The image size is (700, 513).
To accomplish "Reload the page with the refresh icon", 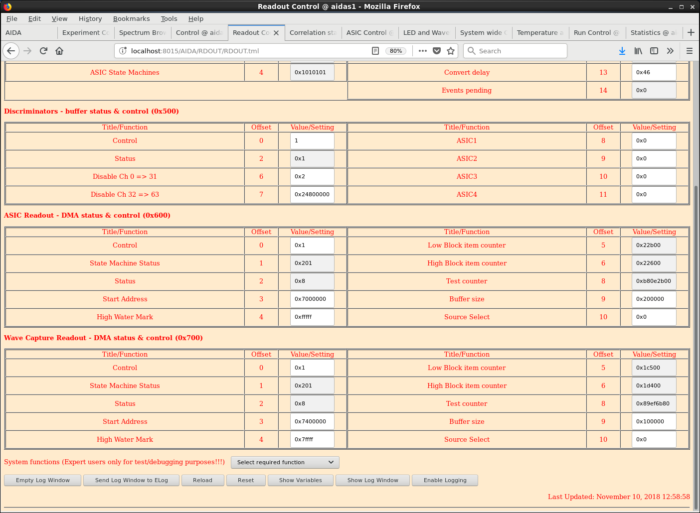I will [43, 51].
